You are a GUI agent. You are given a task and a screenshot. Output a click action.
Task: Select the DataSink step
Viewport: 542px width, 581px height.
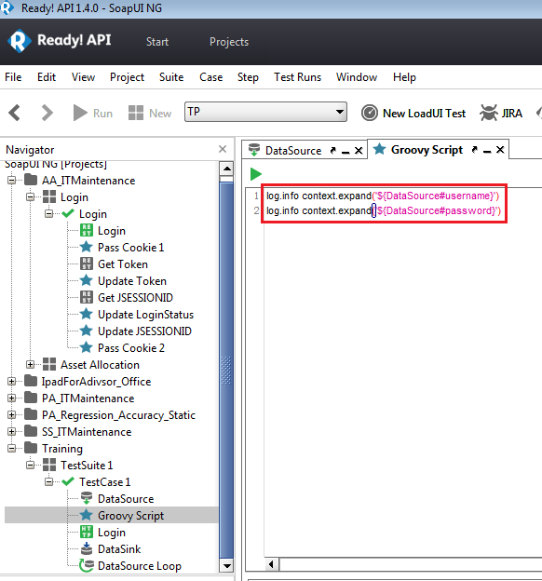coord(119,549)
